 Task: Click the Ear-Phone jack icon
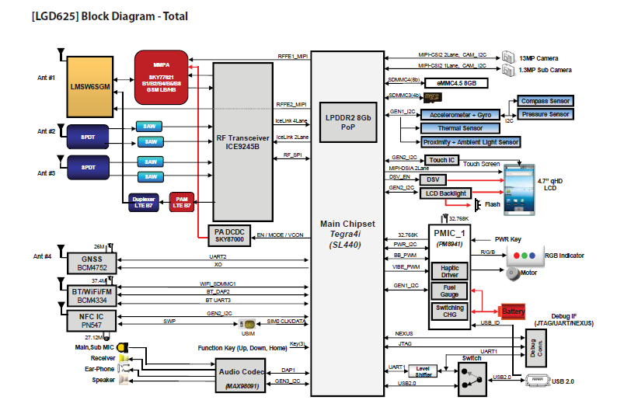click(124, 368)
